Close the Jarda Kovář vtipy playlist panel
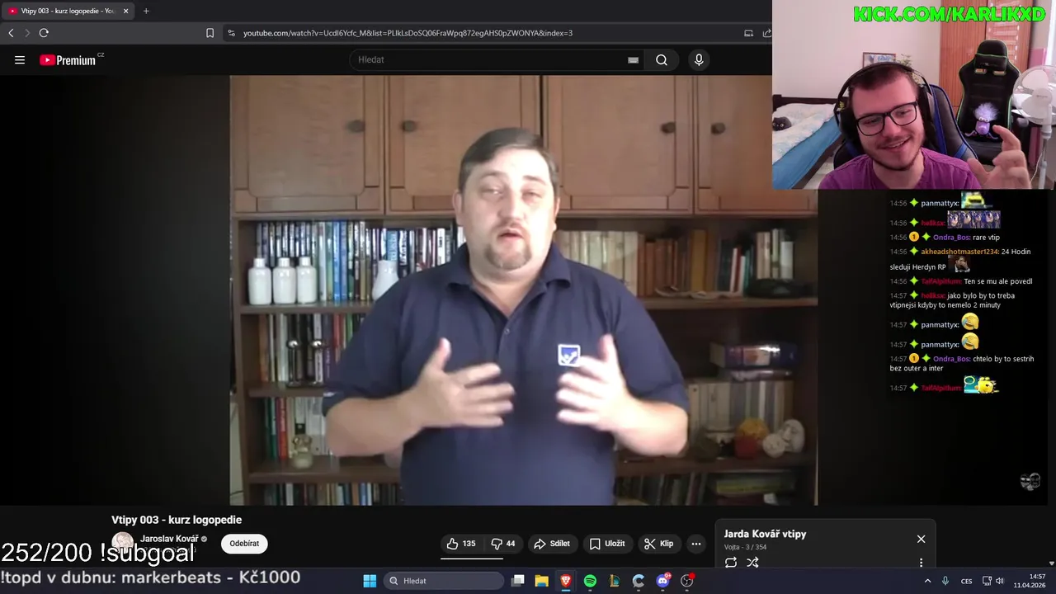 click(921, 539)
